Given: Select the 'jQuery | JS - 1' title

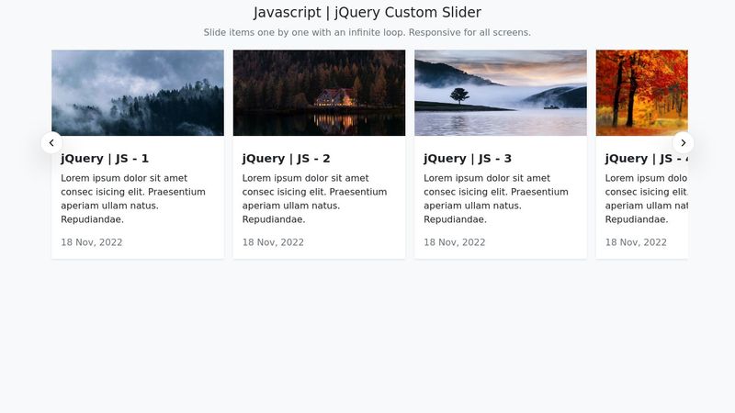Looking at the screenshot, I should point(105,159).
